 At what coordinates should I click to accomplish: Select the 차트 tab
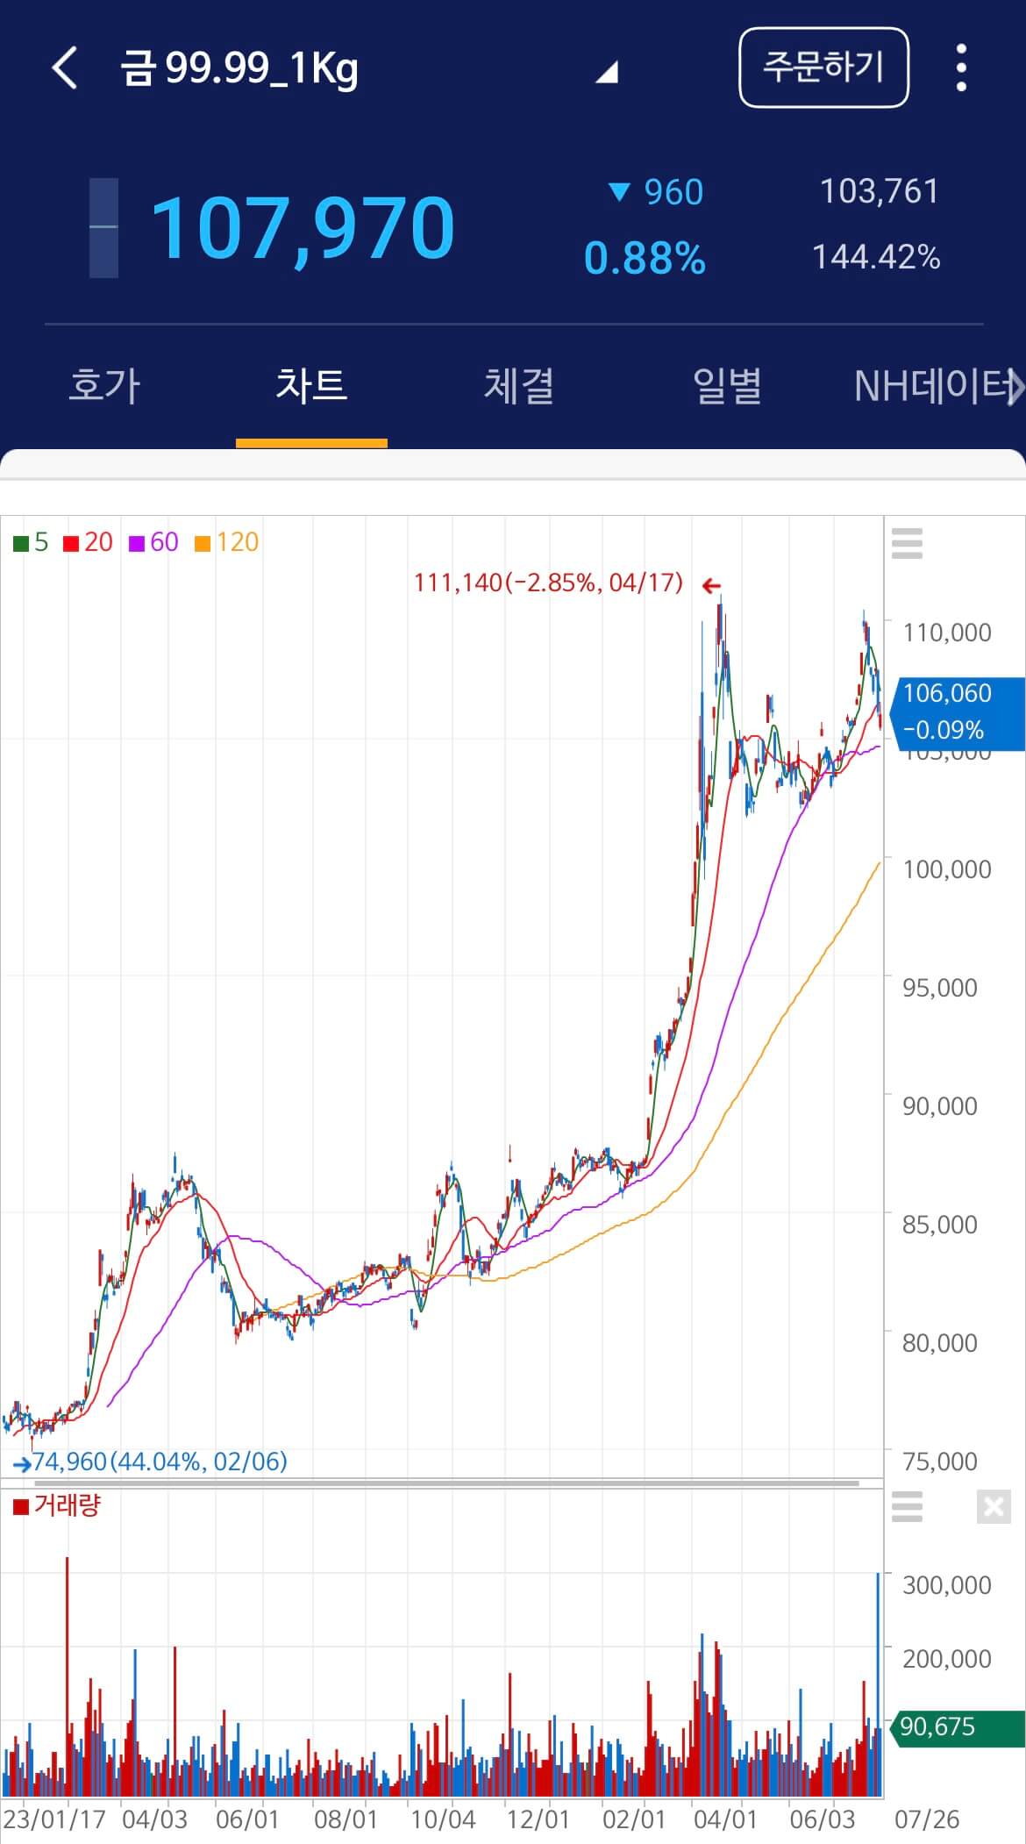[x=311, y=386]
